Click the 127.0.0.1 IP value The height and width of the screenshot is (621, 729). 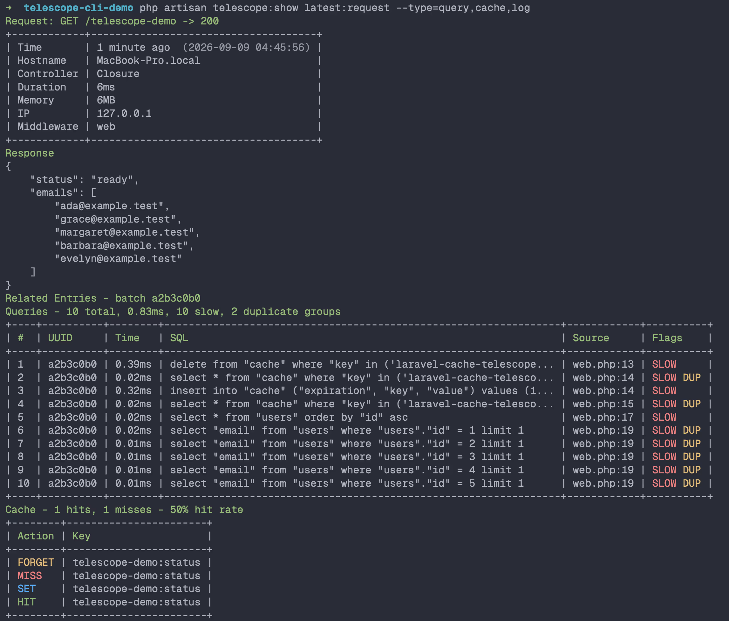click(124, 113)
